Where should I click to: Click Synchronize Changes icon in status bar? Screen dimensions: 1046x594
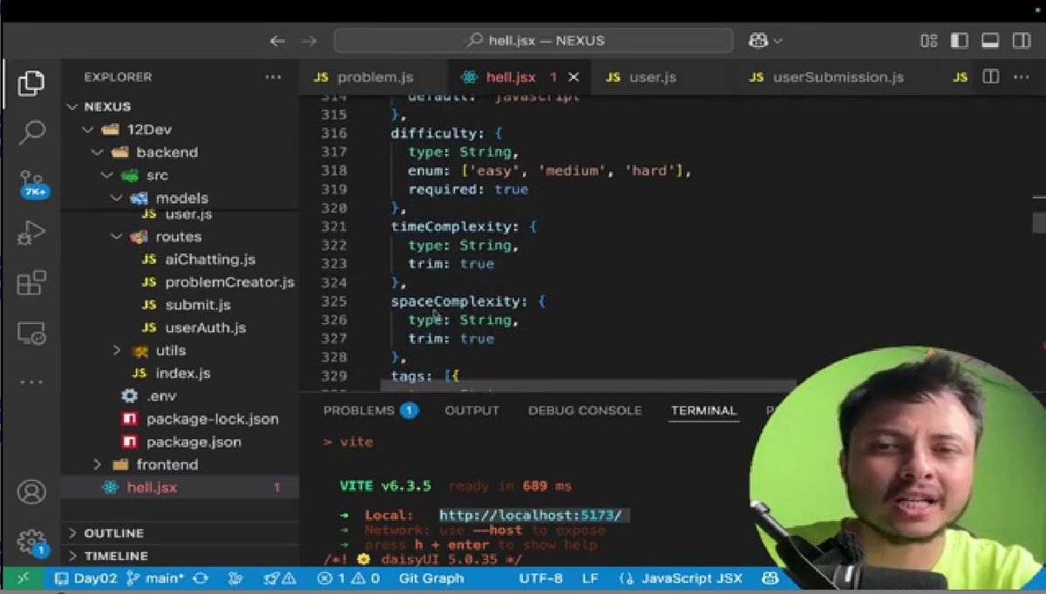point(201,578)
